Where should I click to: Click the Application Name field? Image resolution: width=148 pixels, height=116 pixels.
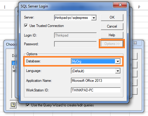pos(96,81)
